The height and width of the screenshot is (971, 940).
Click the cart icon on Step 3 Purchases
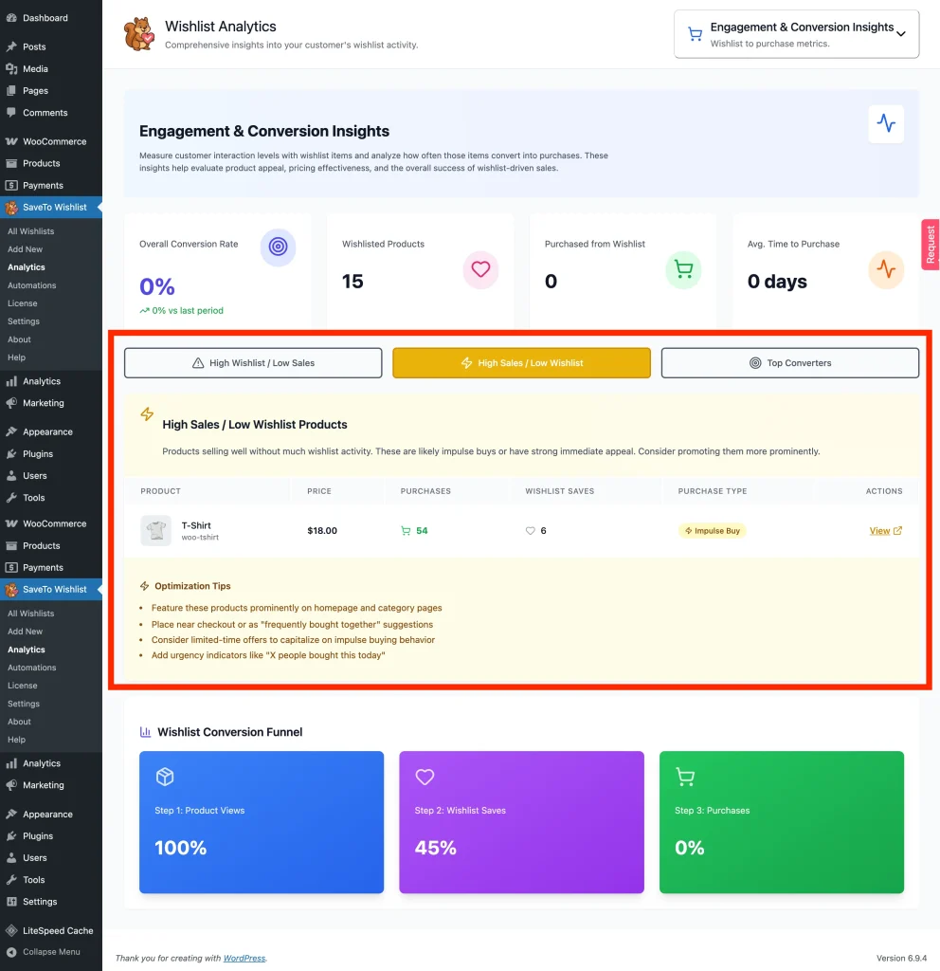684,777
